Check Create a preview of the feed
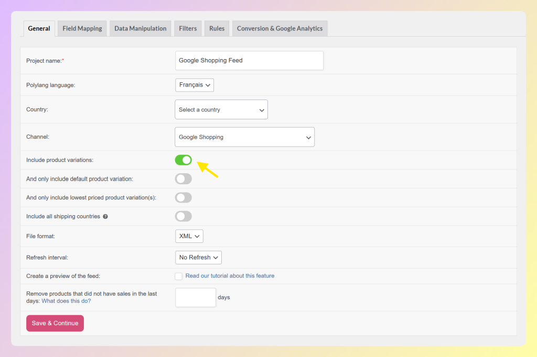 coord(178,276)
